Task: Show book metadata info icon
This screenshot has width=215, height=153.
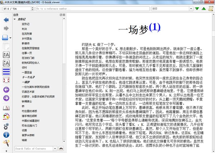Action: click(6, 135)
